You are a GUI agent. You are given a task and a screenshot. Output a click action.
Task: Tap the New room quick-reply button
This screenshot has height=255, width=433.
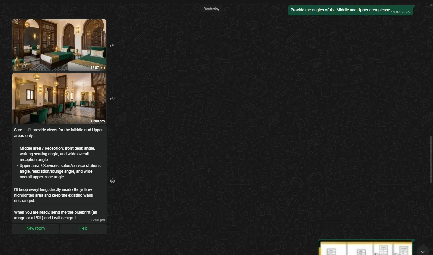coord(35,228)
